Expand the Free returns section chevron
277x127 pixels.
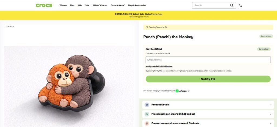pos(270,123)
